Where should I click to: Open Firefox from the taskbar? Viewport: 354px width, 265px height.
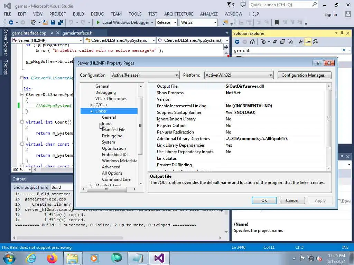[52, 258]
